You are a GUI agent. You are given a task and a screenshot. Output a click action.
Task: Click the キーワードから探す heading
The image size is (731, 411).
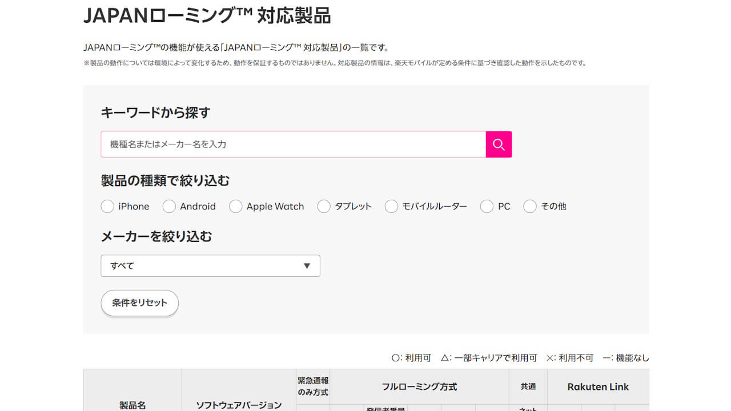pyautogui.click(x=156, y=112)
